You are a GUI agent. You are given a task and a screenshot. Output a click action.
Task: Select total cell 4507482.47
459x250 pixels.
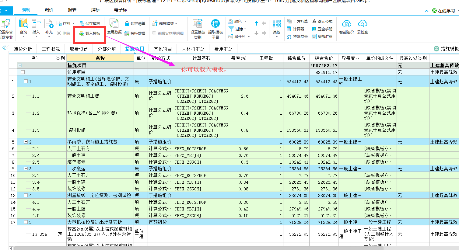[324, 65]
